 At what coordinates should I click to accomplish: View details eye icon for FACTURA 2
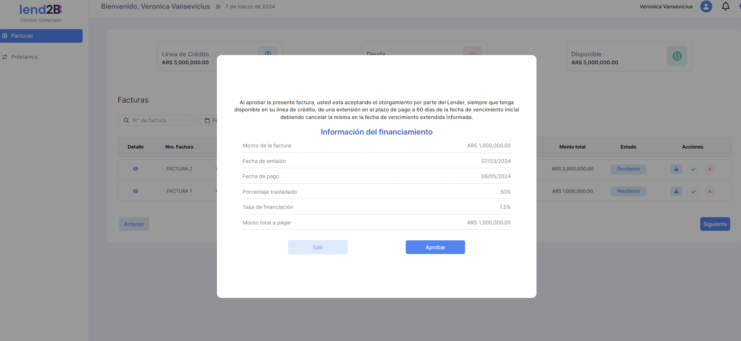[x=135, y=169]
